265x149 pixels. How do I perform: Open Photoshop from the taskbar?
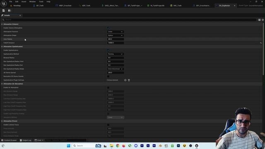pyautogui.click(x=178, y=146)
